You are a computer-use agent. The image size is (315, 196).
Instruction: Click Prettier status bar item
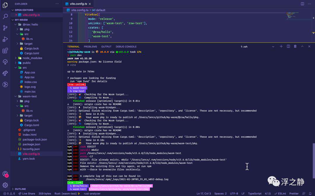coord(294,194)
